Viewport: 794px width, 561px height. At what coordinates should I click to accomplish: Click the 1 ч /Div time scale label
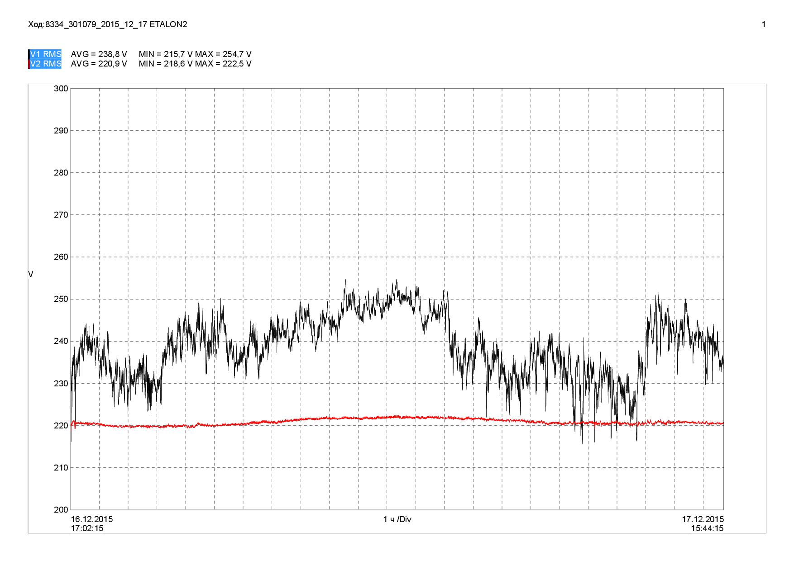point(397,519)
